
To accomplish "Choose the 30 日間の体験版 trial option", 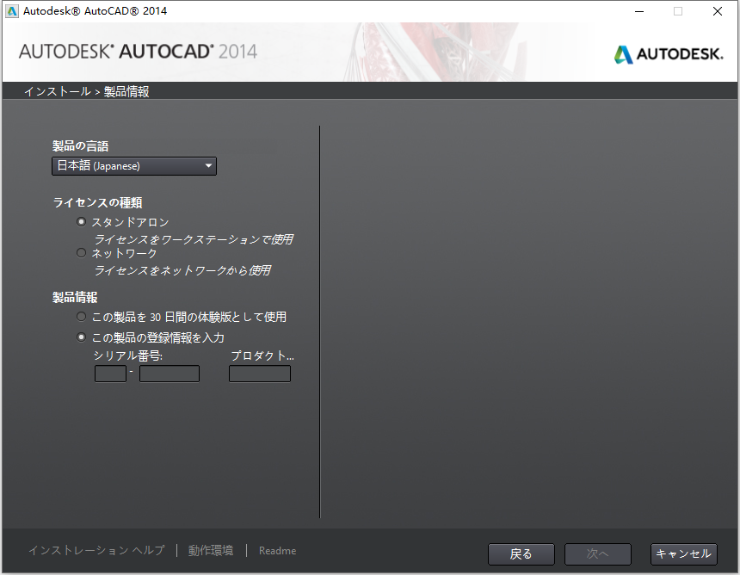I will (81, 316).
